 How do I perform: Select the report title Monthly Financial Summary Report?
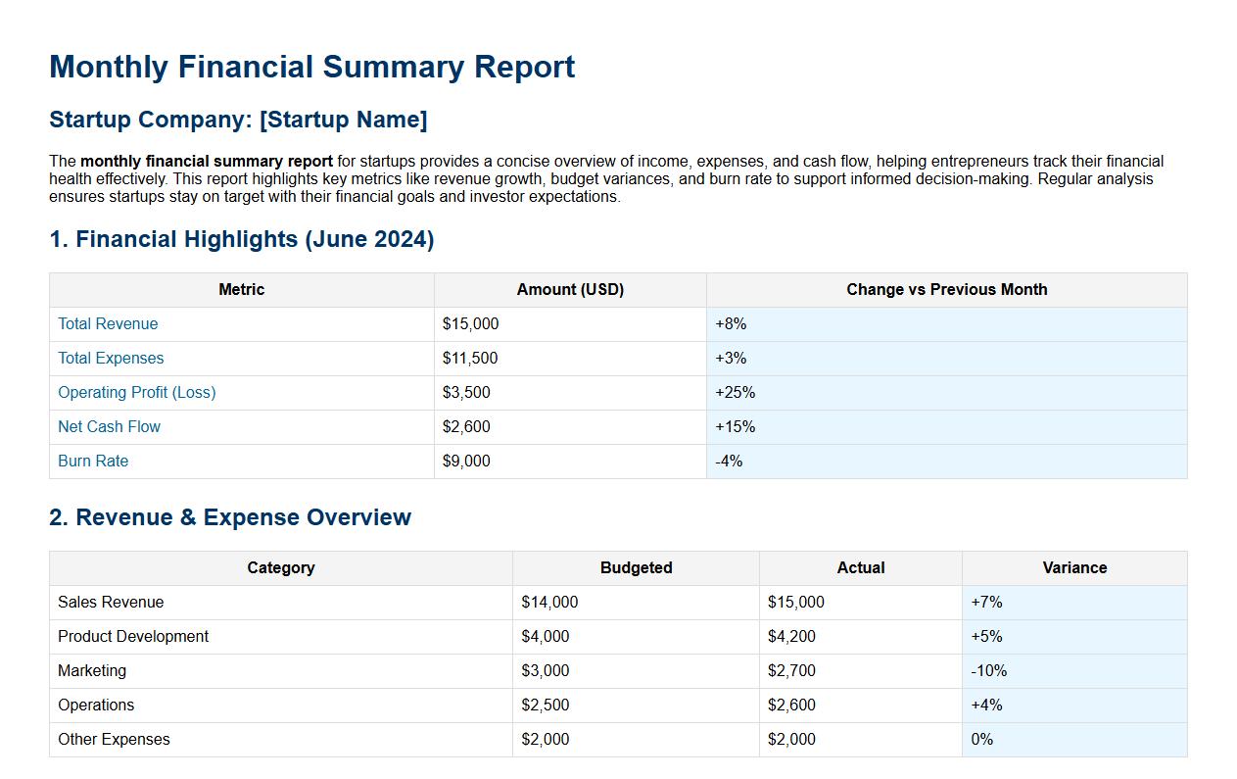tap(311, 67)
